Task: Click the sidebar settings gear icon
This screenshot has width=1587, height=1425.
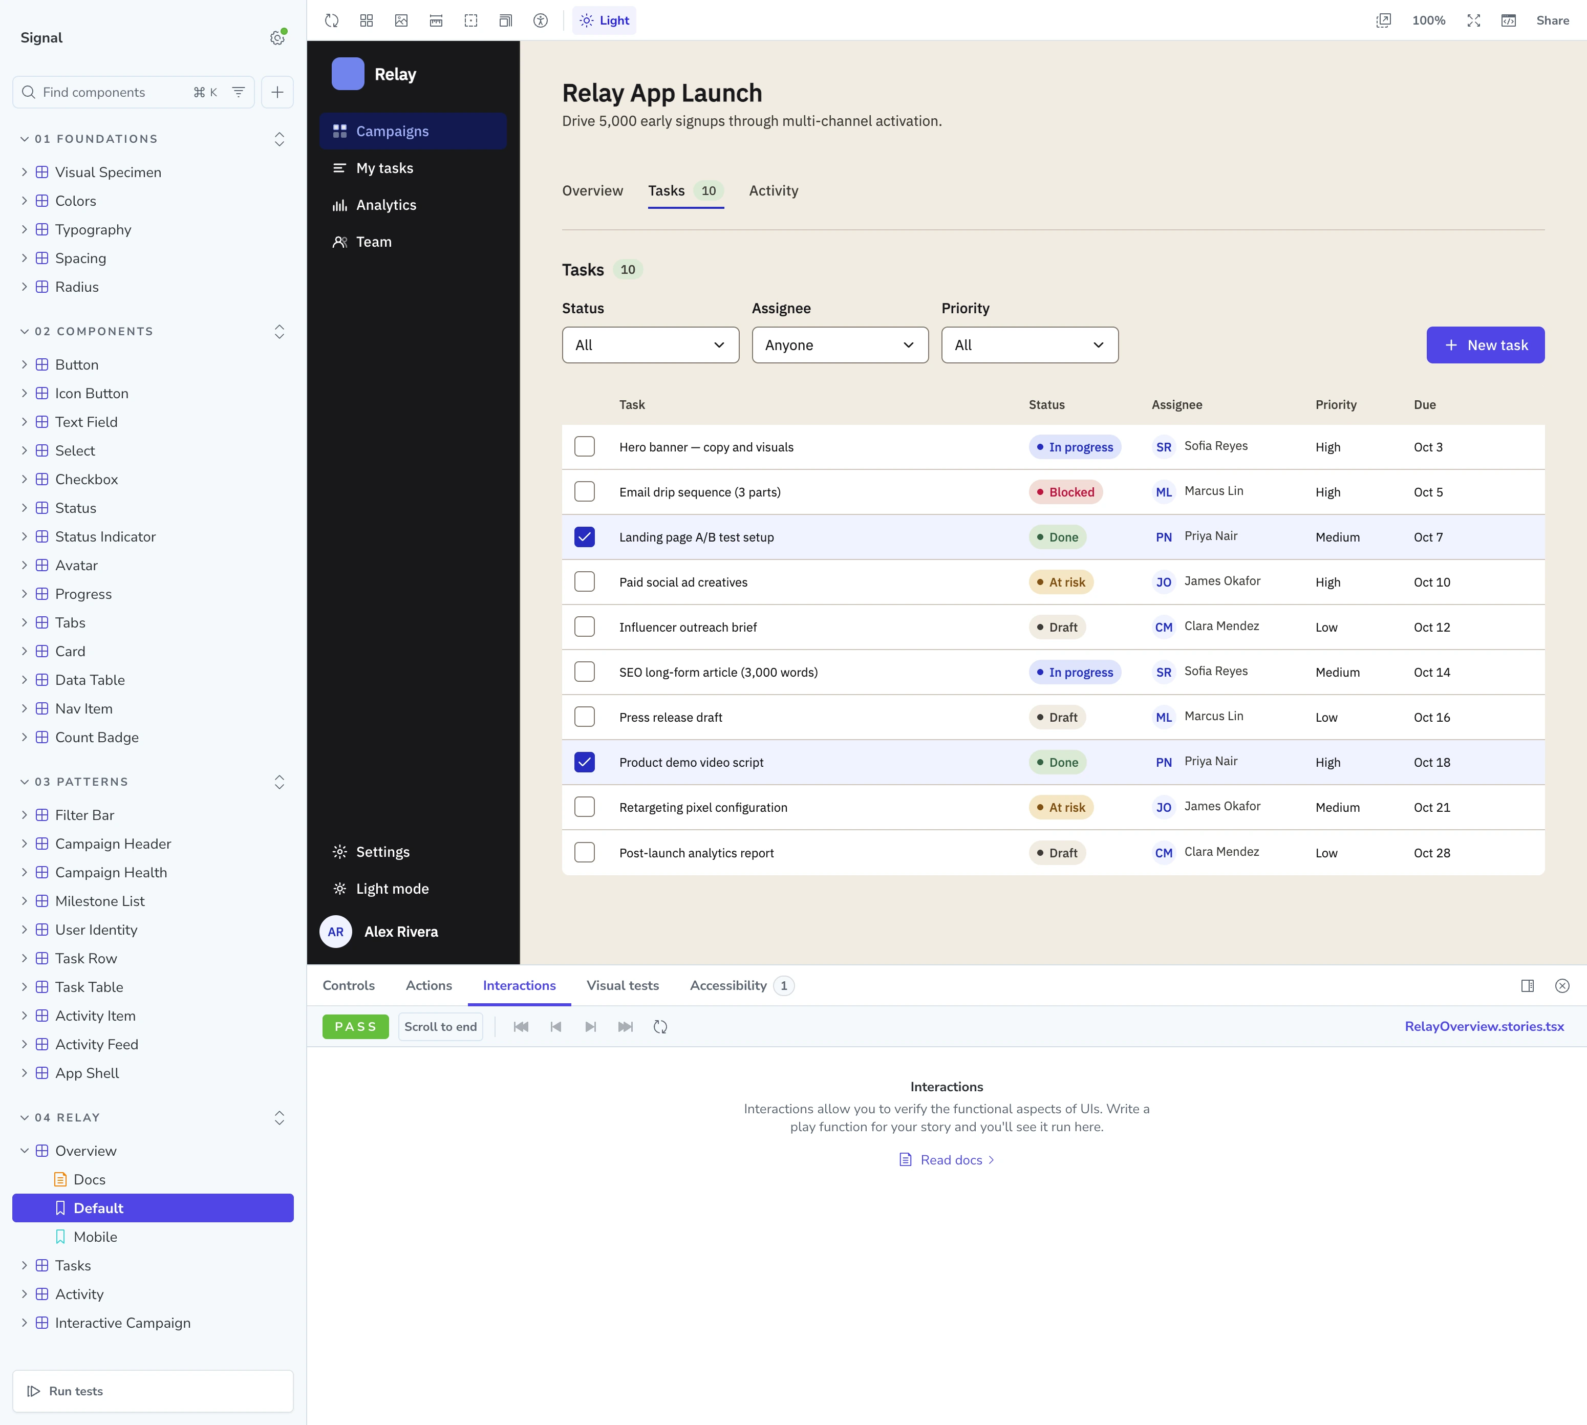Action: coord(277,37)
